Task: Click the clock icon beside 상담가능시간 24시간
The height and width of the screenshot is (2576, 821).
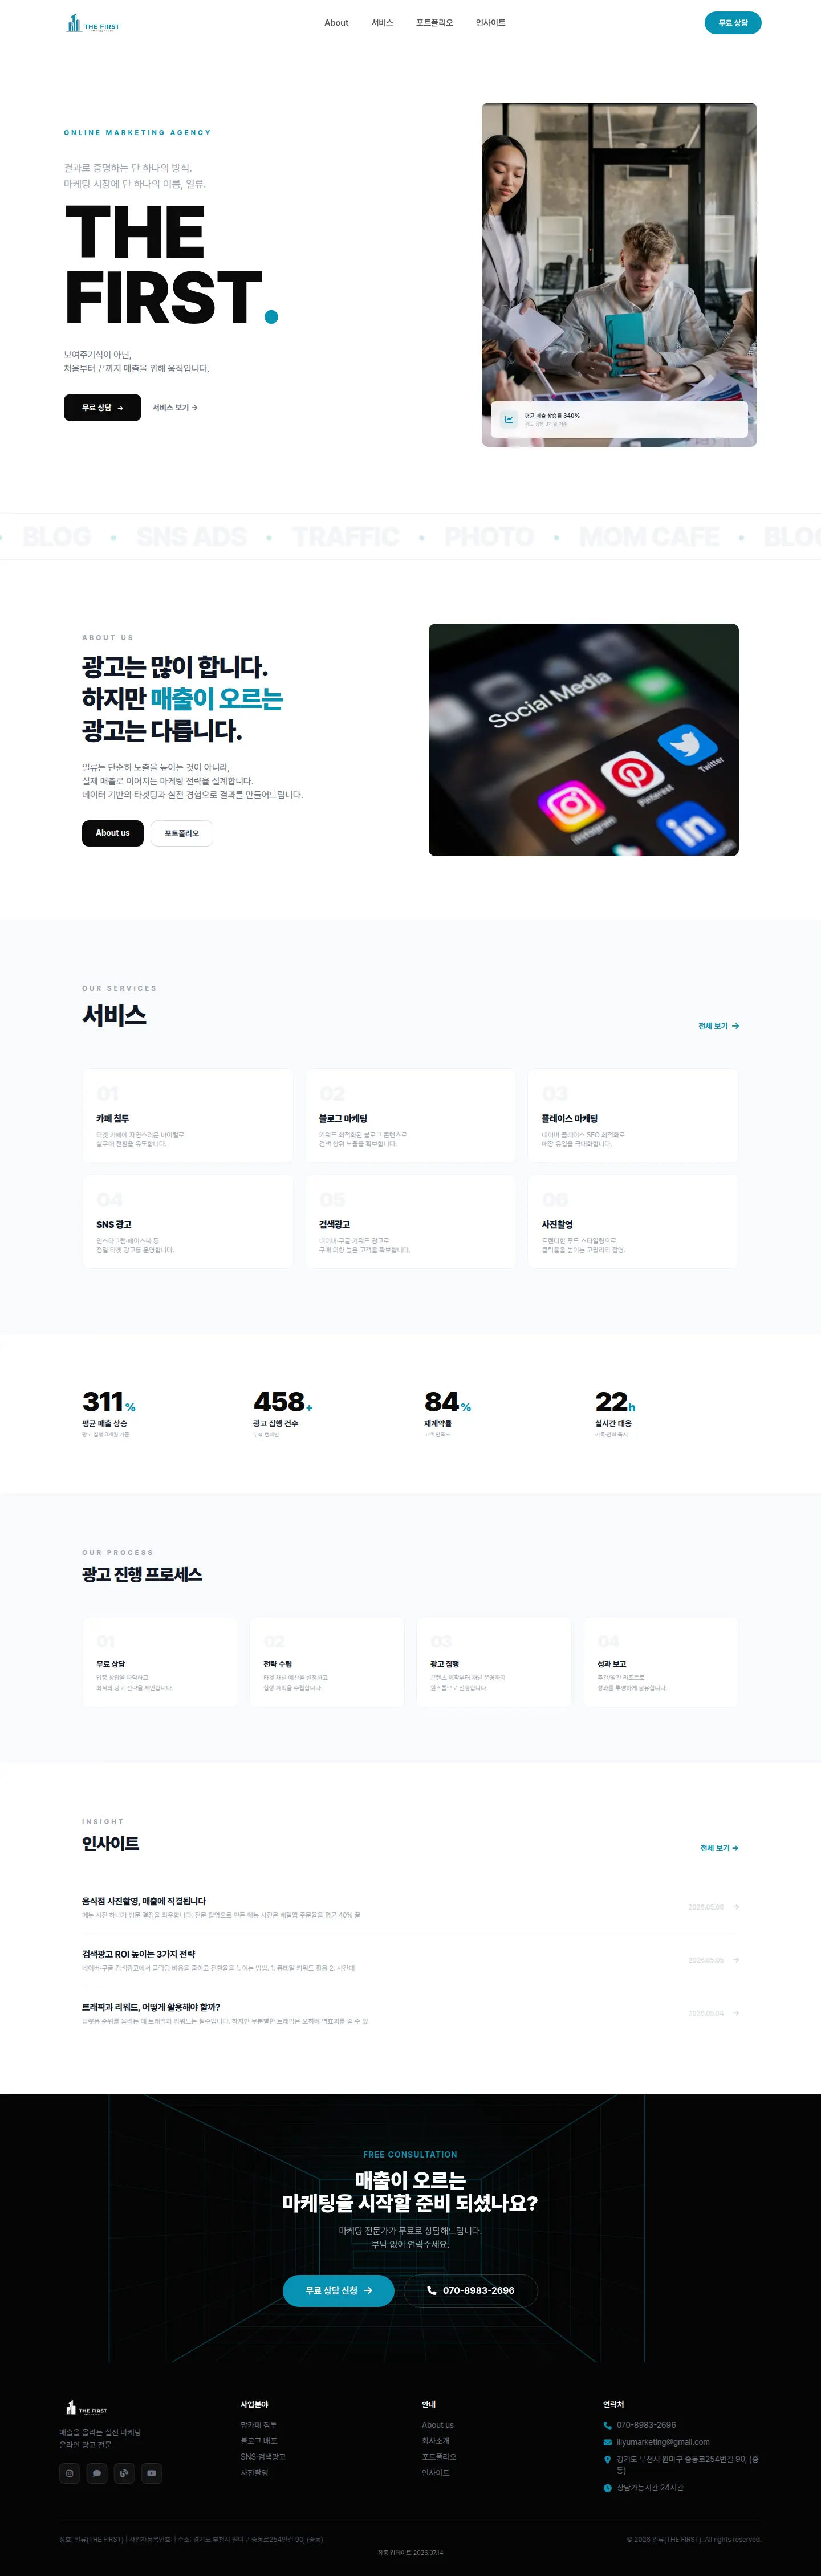Action: point(607,2487)
